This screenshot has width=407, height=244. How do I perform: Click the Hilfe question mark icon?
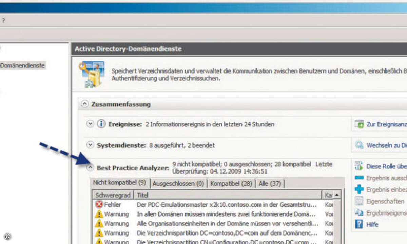click(358, 224)
